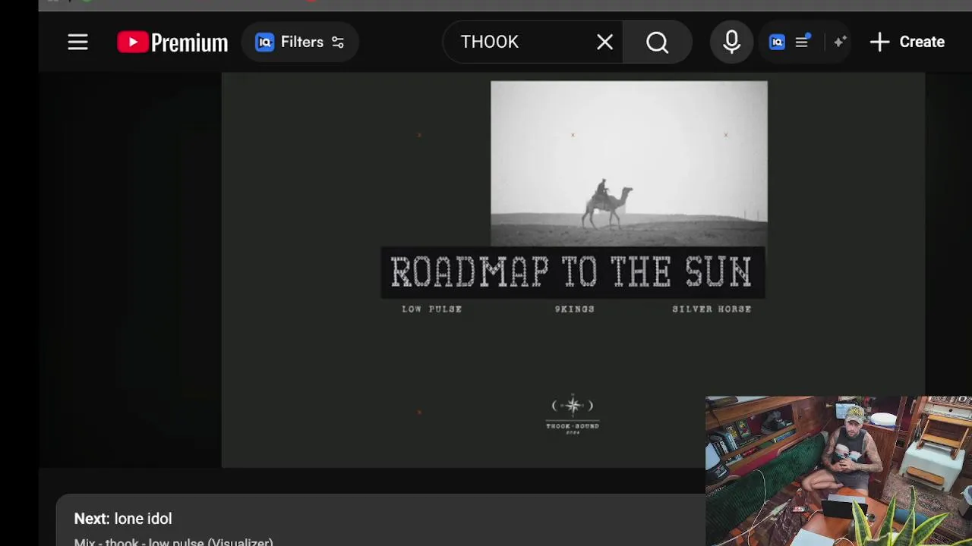Image resolution: width=972 pixels, height=546 pixels.
Task: Open the vidIQ Filters button
Action: pyautogui.click(x=300, y=42)
